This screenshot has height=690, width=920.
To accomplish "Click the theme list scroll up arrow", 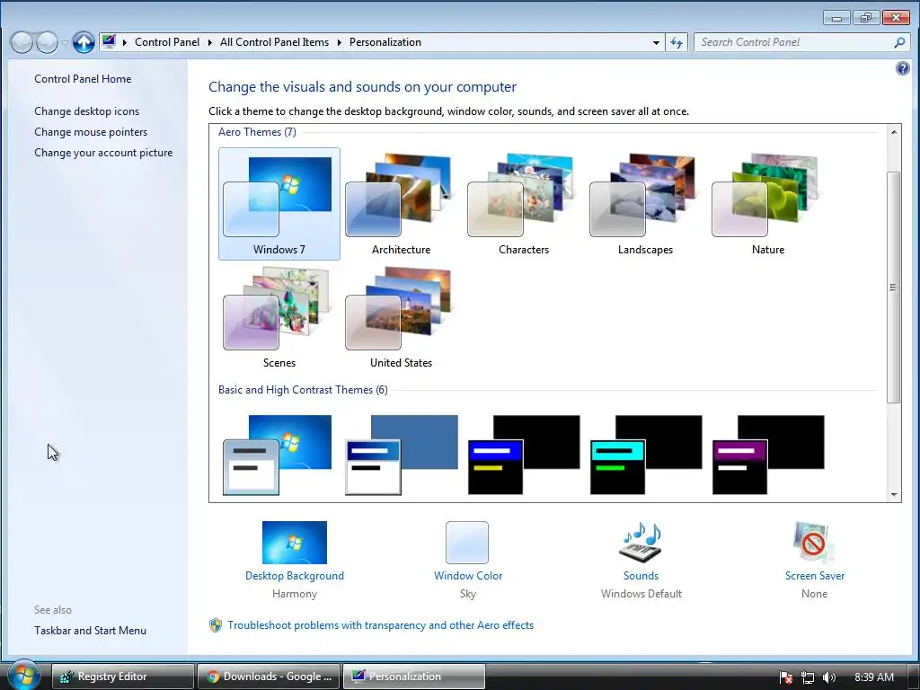I will click(894, 132).
